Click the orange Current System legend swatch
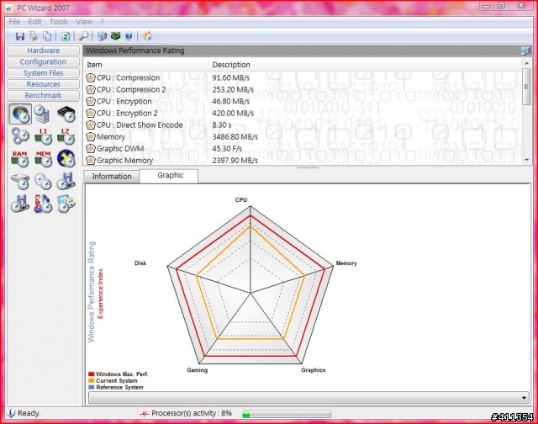This screenshot has height=424, width=538. 92,381
